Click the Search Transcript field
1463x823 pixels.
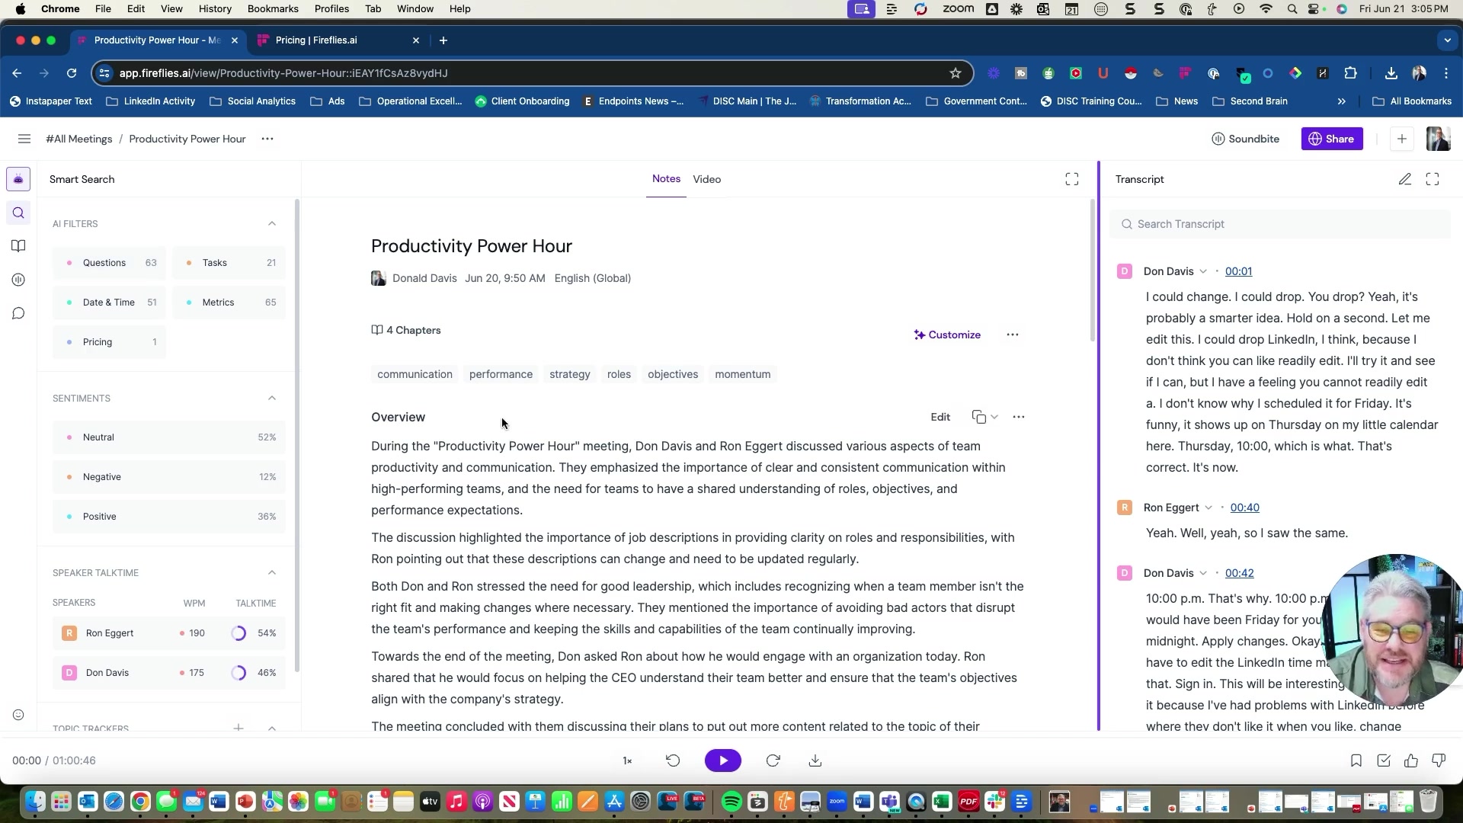(1279, 224)
